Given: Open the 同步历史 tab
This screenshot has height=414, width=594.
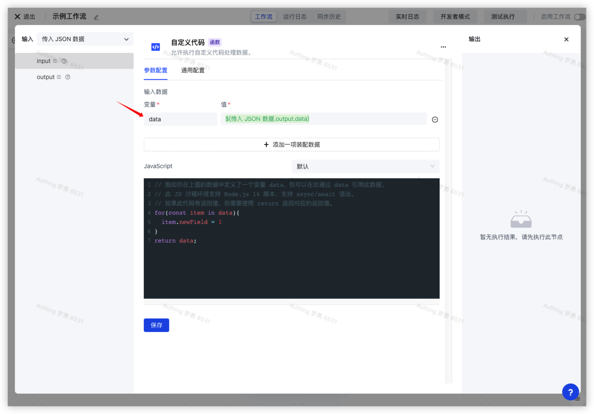Looking at the screenshot, I should 329,16.
